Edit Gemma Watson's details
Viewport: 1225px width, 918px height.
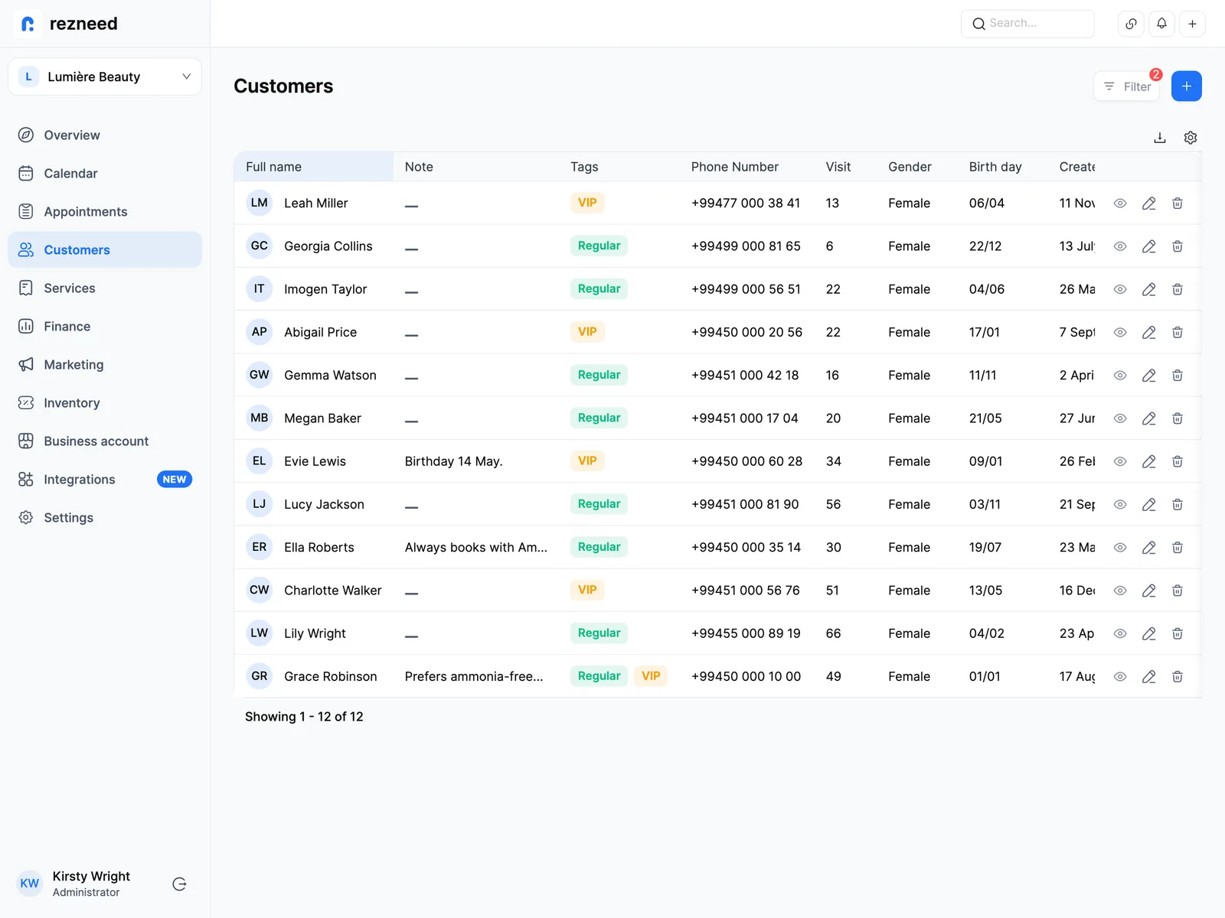pos(1148,376)
